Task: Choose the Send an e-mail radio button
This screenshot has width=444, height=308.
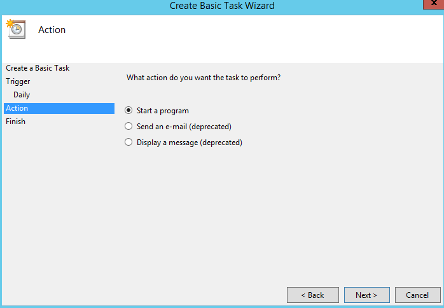Action: [128, 127]
